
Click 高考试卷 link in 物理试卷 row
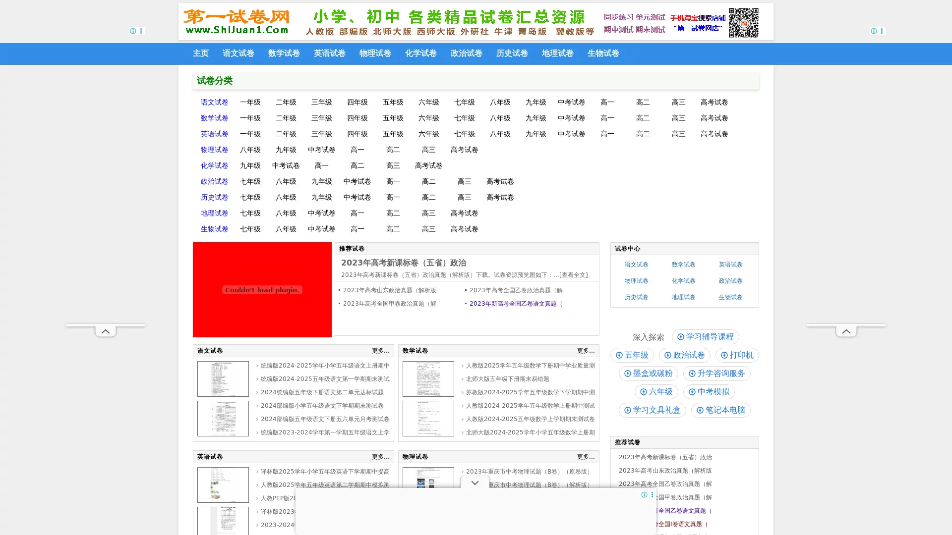click(464, 150)
